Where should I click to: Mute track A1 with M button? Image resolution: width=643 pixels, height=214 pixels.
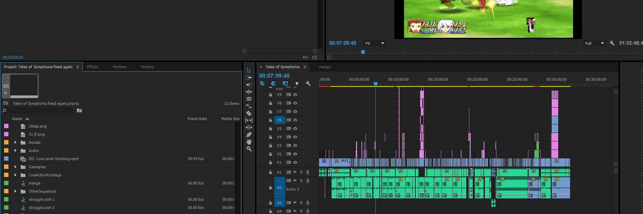pos(295,172)
